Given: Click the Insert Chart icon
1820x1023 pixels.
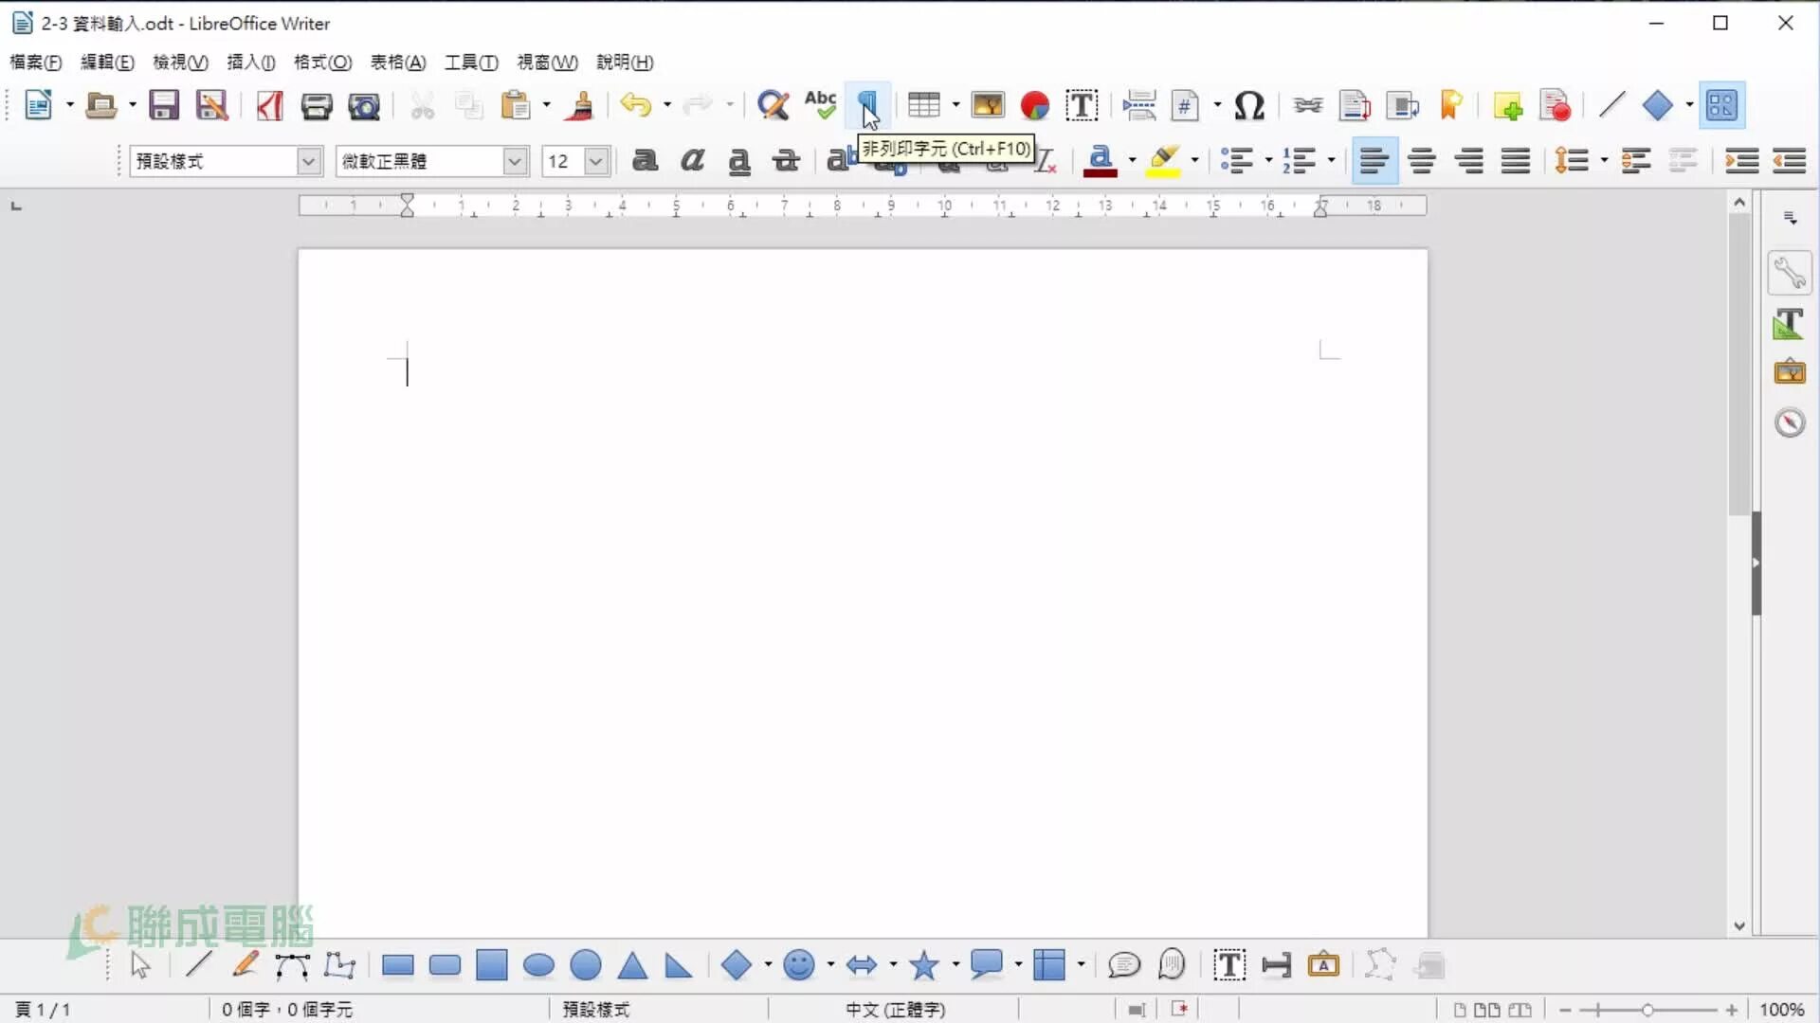Looking at the screenshot, I should pos(1034,105).
